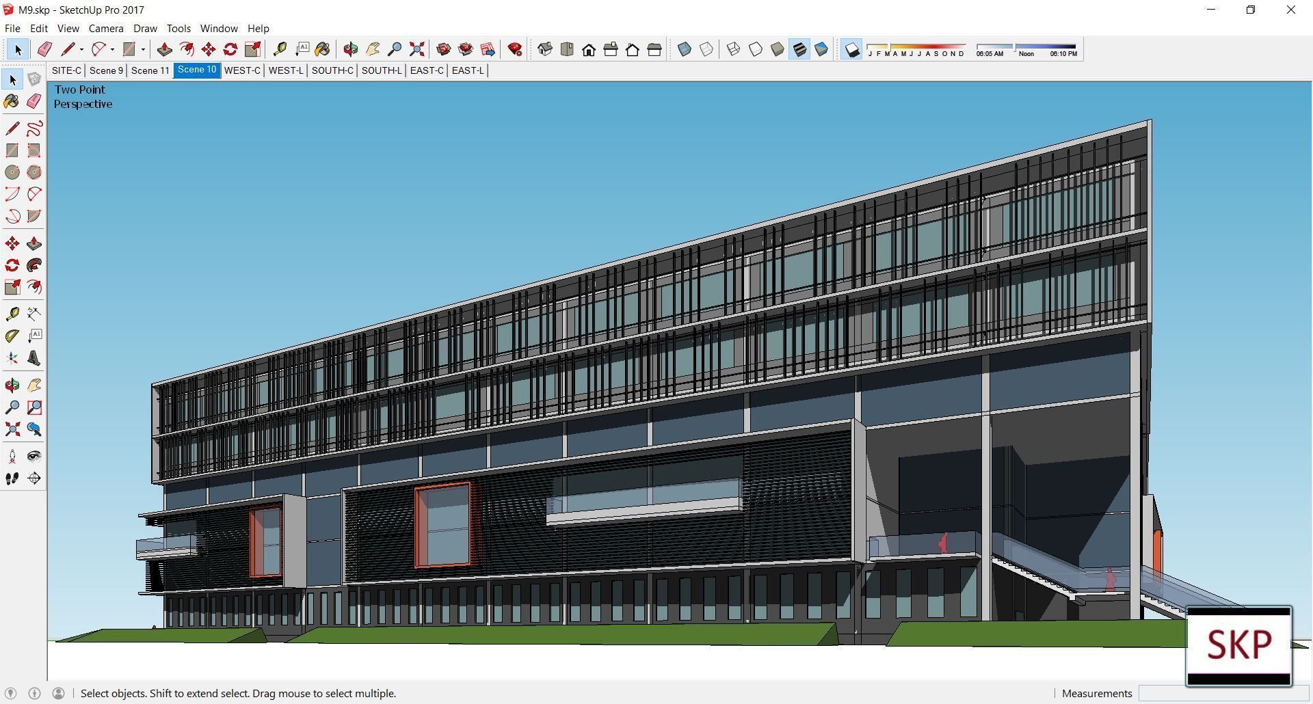Open the Help menu
Viewport: 1313px width, 704px height.
[258, 29]
